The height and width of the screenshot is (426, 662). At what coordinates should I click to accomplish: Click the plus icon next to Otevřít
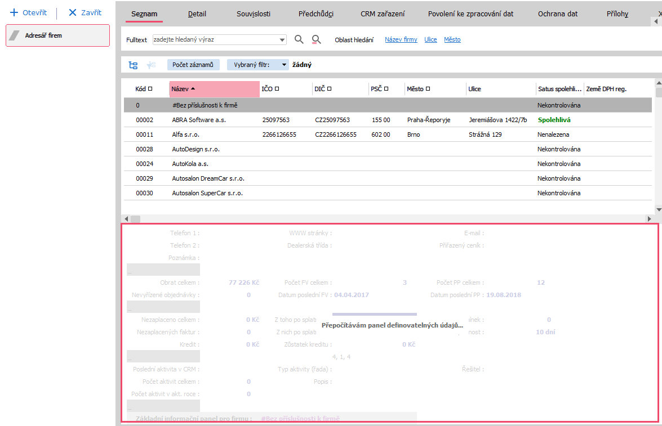[x=15, y=12]
